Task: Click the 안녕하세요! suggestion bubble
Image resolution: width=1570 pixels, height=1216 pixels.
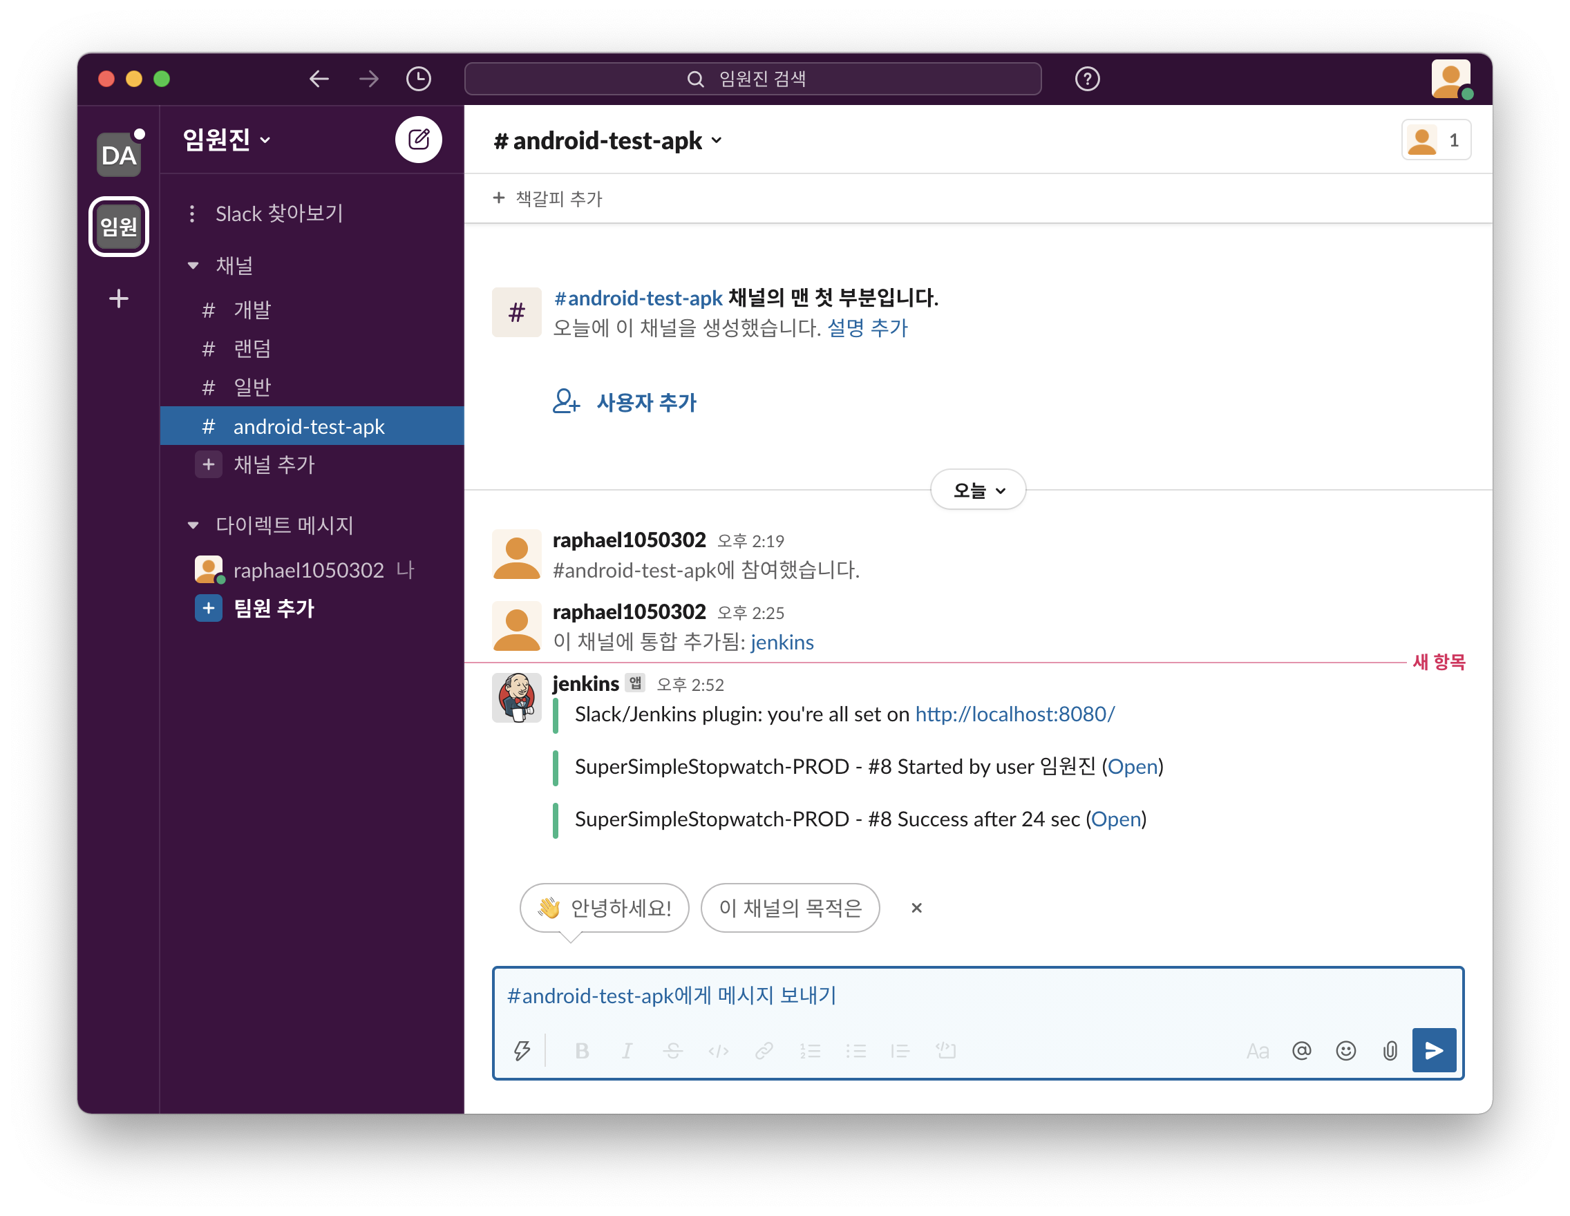Action: 604,908
